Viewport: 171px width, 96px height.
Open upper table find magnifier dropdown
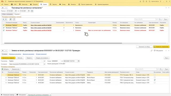pyautogui.click(x=160, y=19)
